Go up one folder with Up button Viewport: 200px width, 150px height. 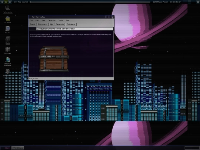51,24
